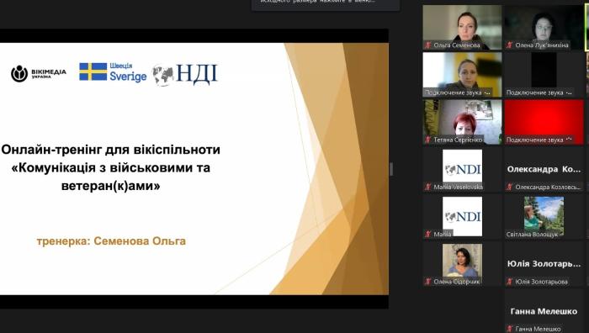Image resolution: width=589 pixels, height=333 pixels.
Task: Select Олена Сідорчик video tile
Action: [x=462, y=263]
